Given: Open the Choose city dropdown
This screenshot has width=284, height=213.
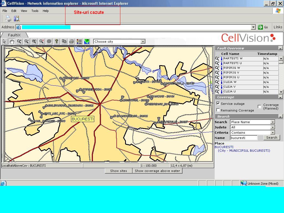Looking at the screenshot, I should point(143,42).
